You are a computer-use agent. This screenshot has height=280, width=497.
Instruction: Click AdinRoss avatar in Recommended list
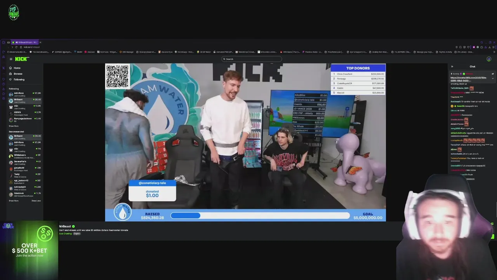(11, 143)
